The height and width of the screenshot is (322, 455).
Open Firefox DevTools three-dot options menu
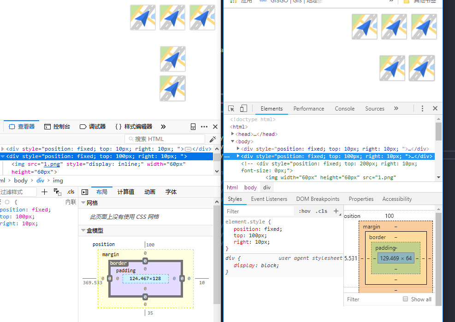(204, 127)
